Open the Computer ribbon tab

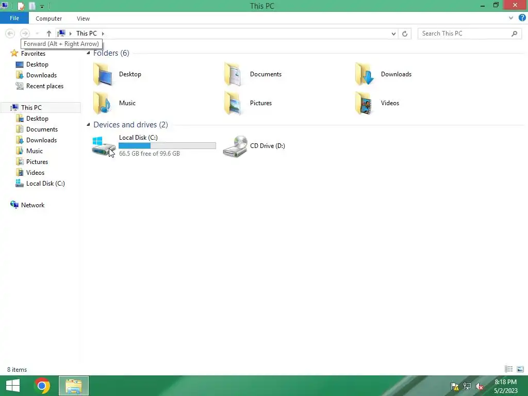coord(49,19)
